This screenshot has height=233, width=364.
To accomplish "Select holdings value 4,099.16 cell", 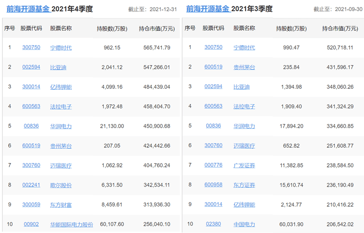I will click(112, 87).
